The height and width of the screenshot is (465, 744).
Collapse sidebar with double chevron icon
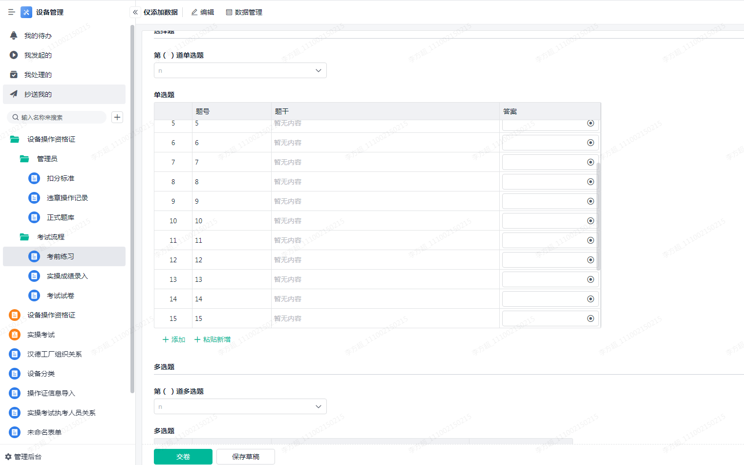pyautogui.click(x=135, y=12)
